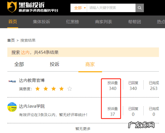The height and width of the screenshot is (133, 165).
Task: Click the magnifier search button
Action: point(139,8)
